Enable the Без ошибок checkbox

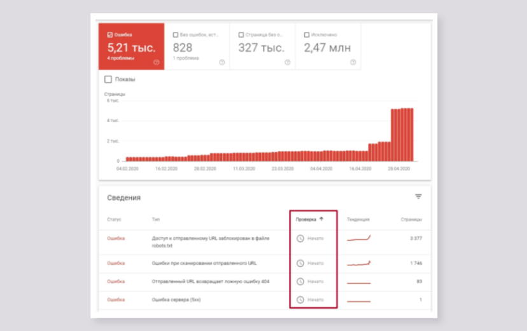click(176, 35)
